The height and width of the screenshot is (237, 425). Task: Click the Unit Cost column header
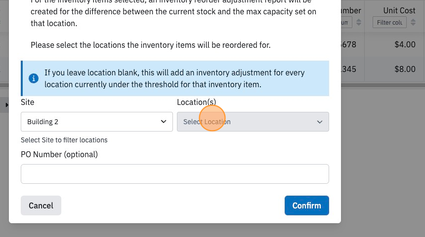[x=399, y=10]
